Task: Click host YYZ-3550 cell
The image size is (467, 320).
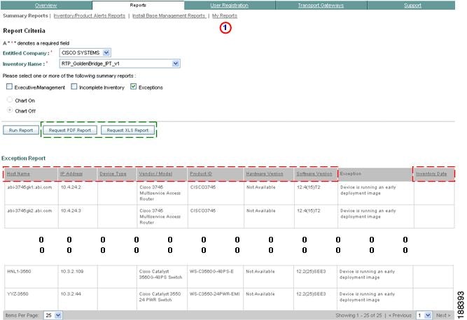Action: pos(18,294)
